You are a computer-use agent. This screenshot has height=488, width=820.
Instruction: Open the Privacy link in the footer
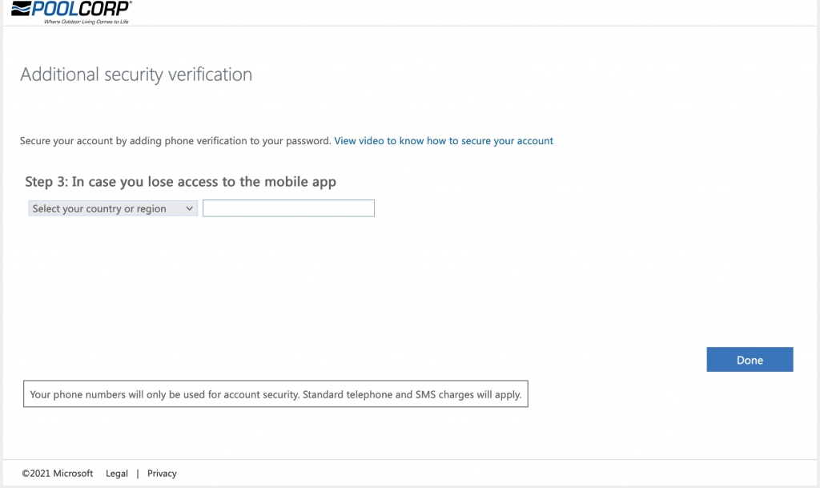click(x=162, y=474)
